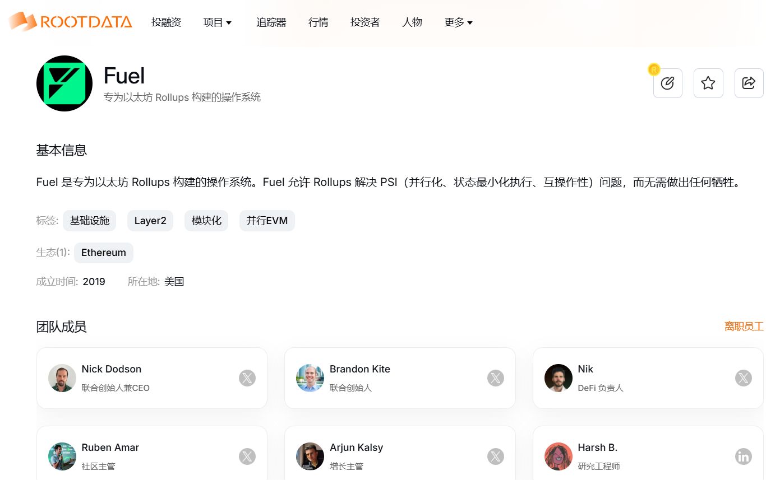Open Brandon Kite's name link
Image resolution: width=766 pixels, height=480 pixels.
pos(360,369)
